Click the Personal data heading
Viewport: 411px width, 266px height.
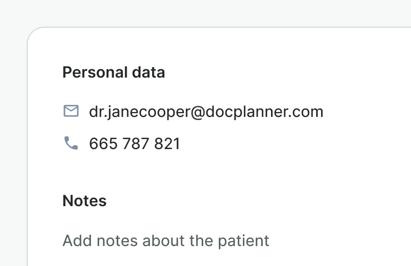tap(114, 73)
